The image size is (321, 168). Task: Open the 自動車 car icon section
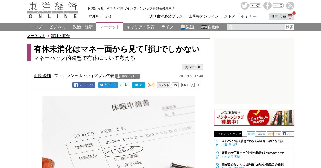point(211,27)
